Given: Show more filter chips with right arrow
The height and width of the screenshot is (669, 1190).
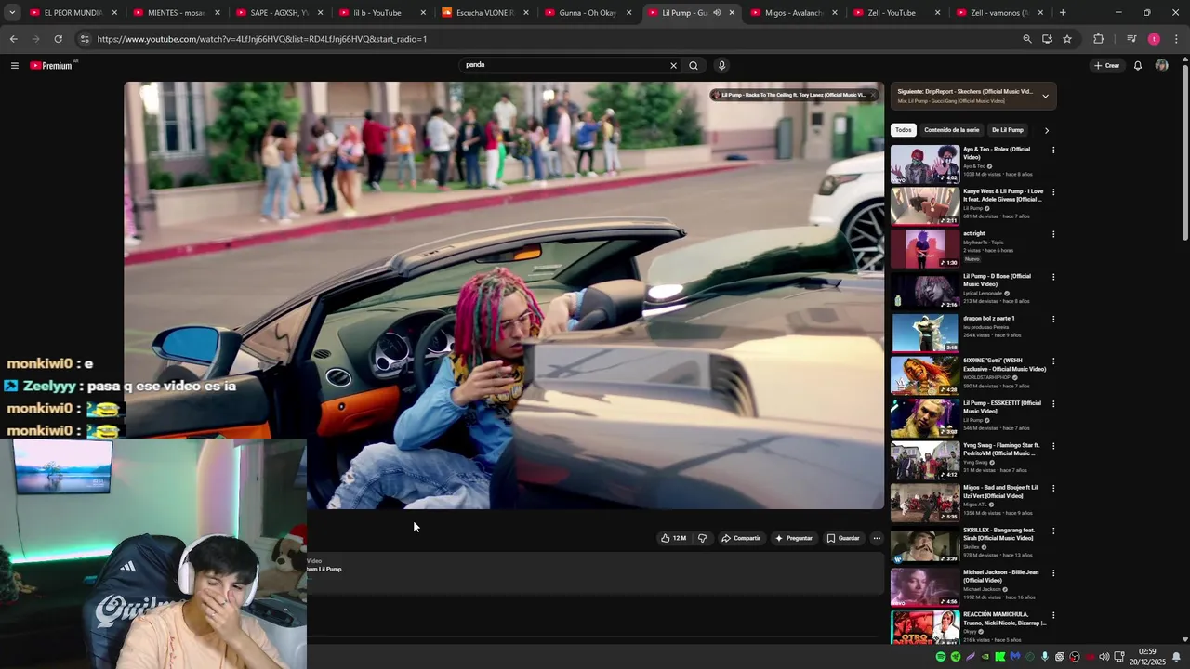Looking at the screenshot, I should pos(1046,130).
